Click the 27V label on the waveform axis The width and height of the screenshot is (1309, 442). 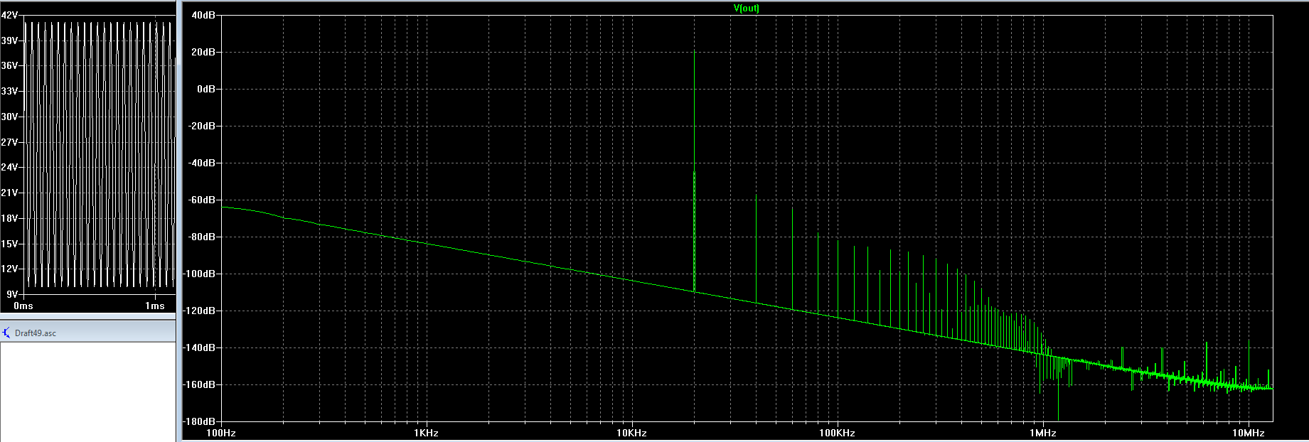pos(9,143)
